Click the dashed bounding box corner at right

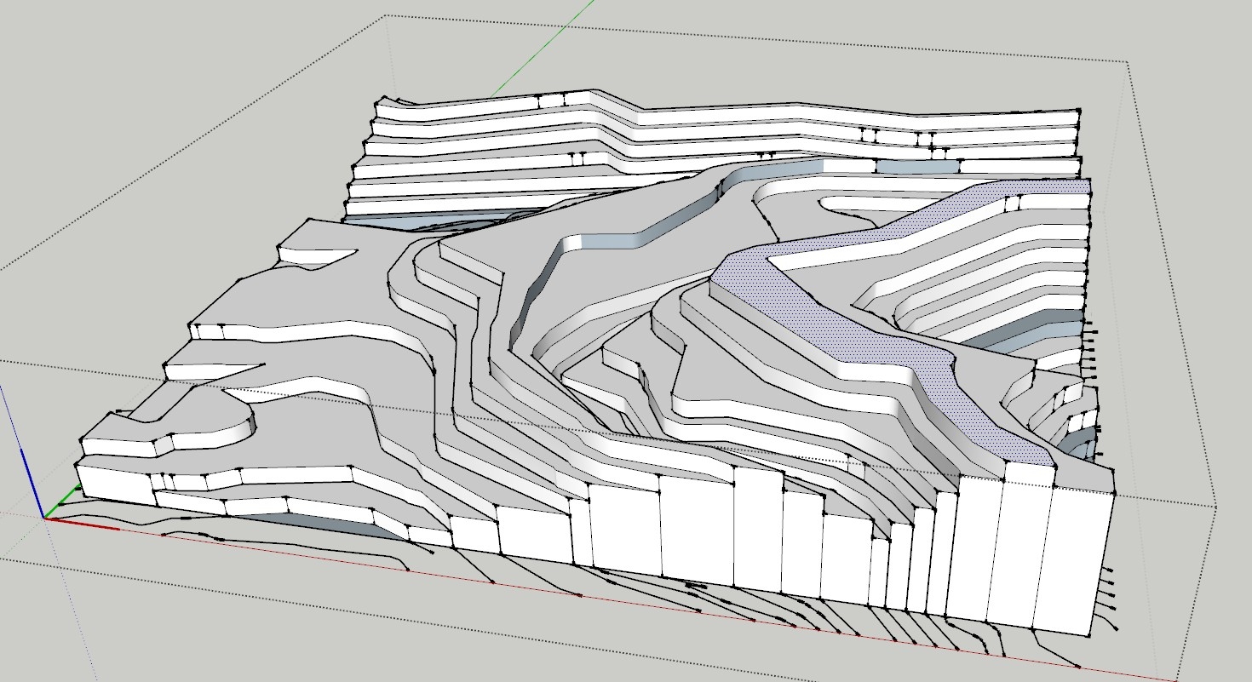point(1216,507)
